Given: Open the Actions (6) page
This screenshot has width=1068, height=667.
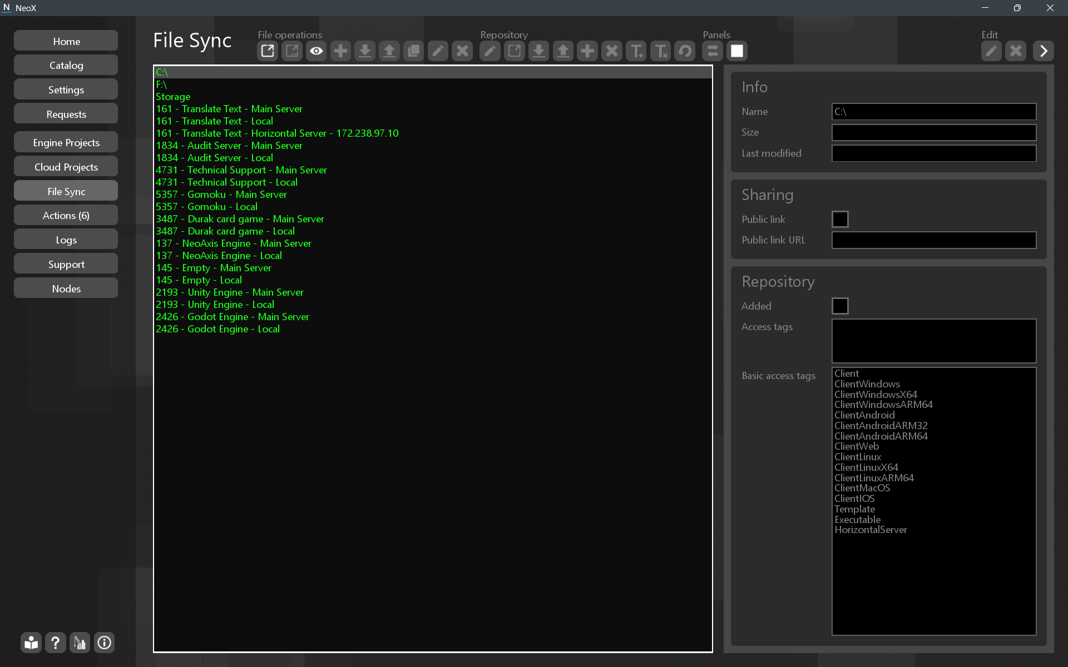Looking at the screenshot, I should pyautogui.click(x=66, y=216).
